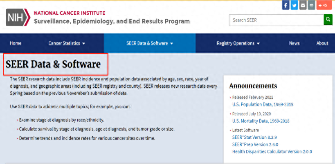Expand the Registry Operations dropdown
The height and width of the screenshot is (164, 335).
[x=238, y=43]
